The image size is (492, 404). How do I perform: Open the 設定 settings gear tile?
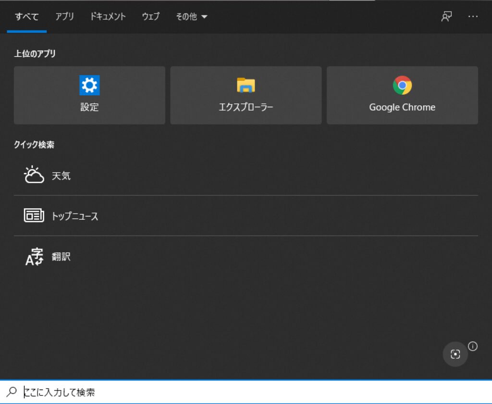coord(89,95)
